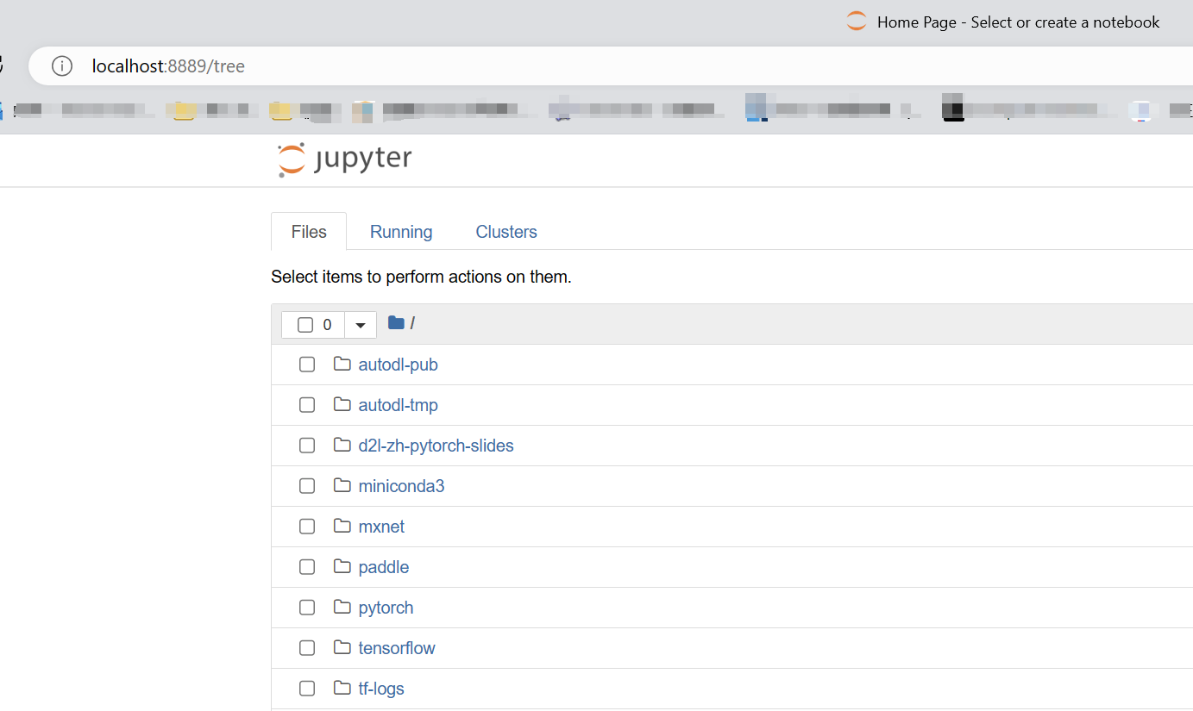Open the tensorflow folder link
The image size is (1193, 711).
tap(397, 648)
